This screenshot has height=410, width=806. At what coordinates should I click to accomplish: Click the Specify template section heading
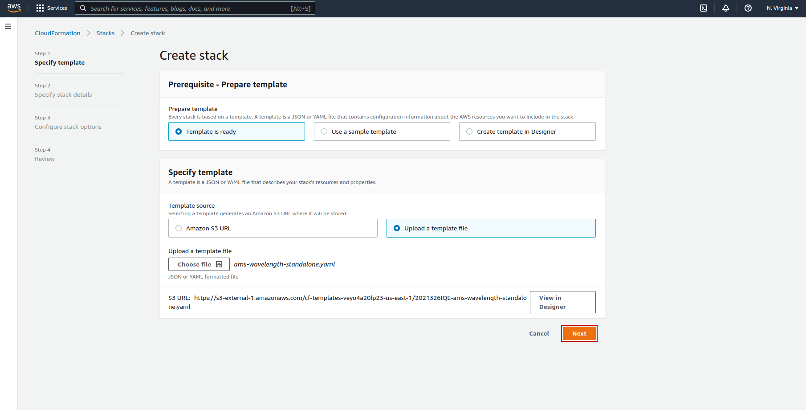[x=200, y=172]
